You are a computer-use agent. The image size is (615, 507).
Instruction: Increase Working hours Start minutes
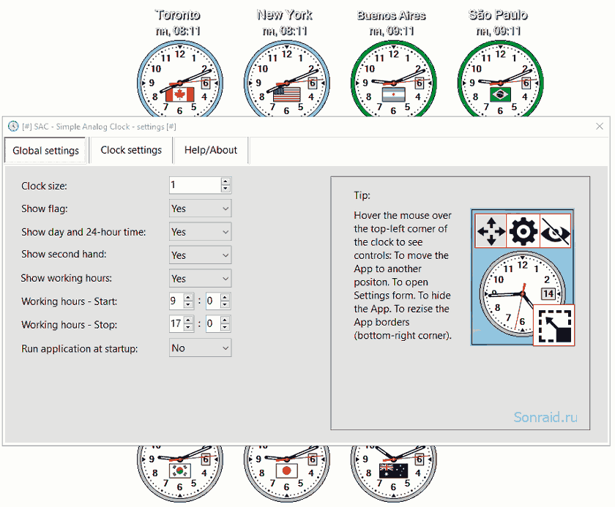225,297
